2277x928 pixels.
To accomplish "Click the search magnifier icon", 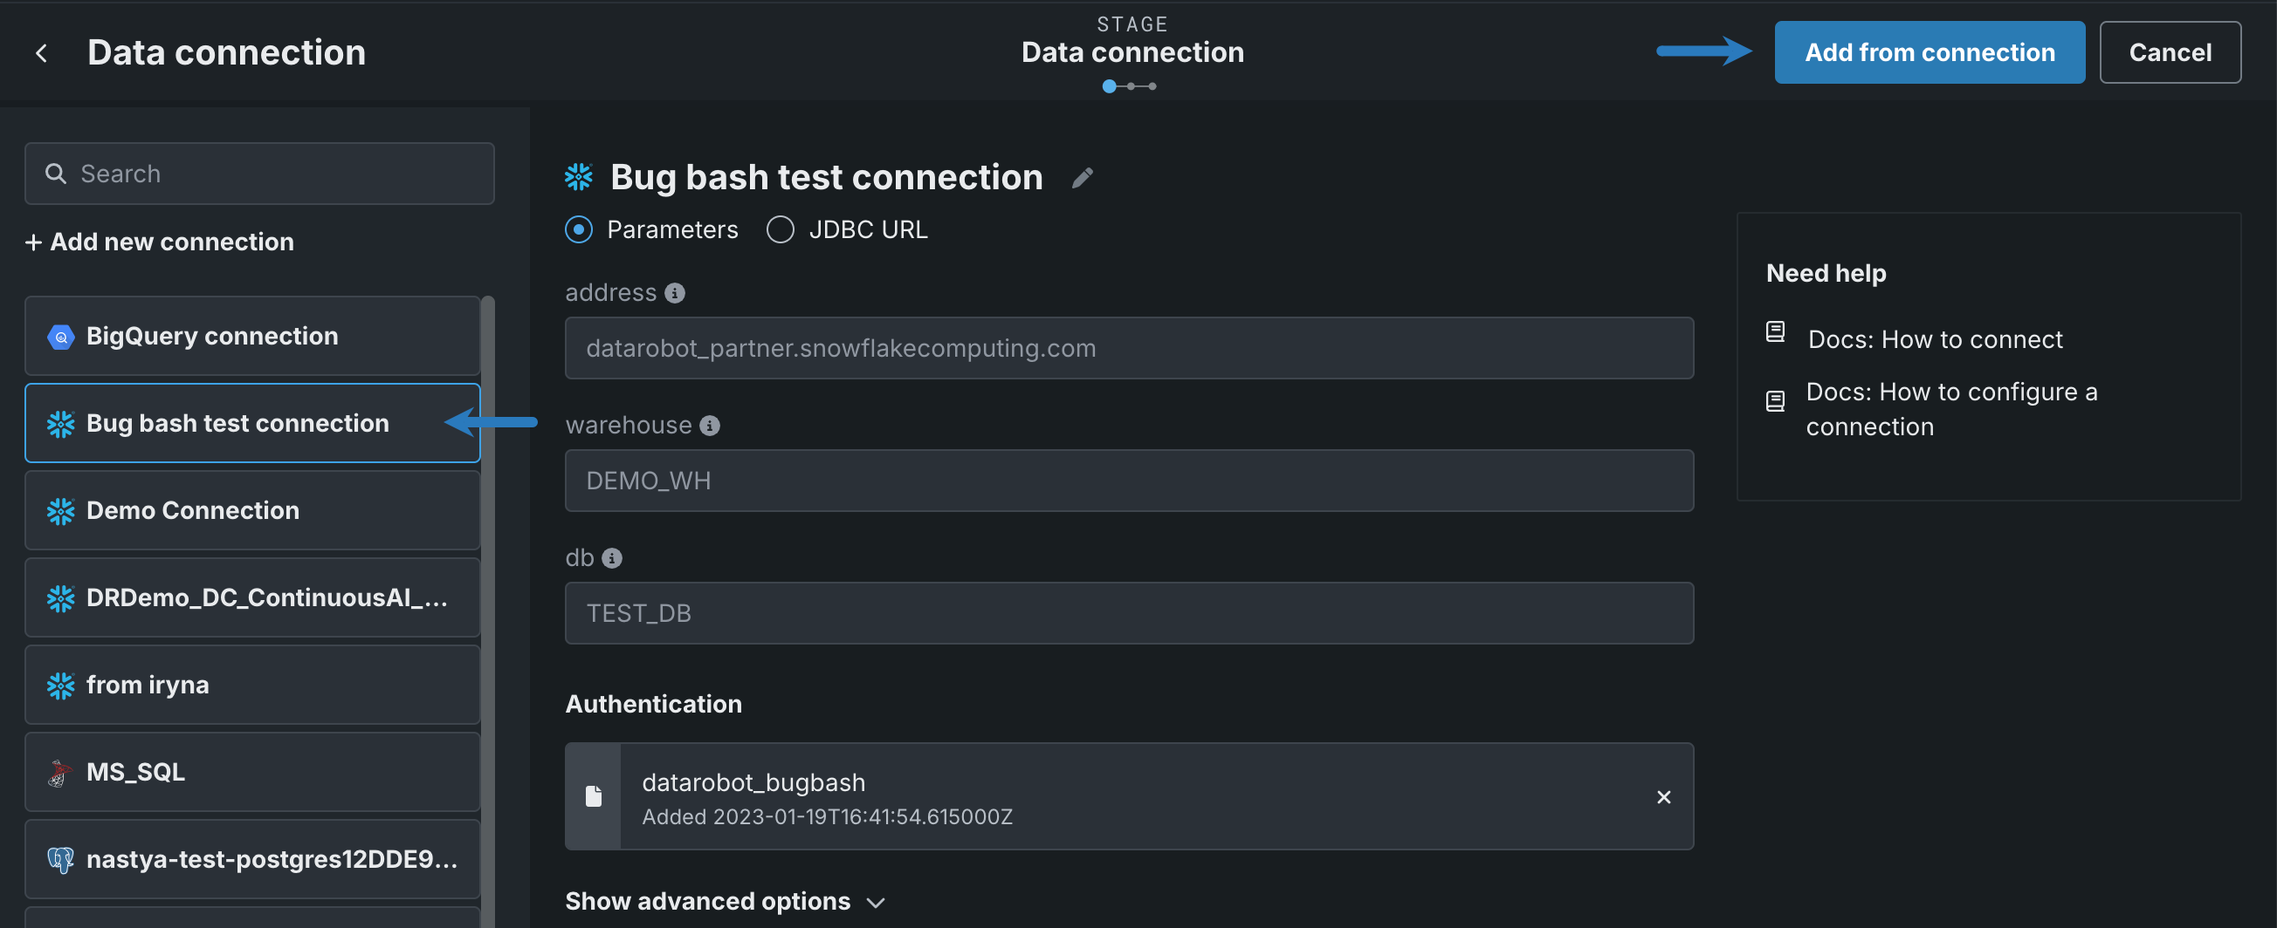I will [x=56, y=174].
